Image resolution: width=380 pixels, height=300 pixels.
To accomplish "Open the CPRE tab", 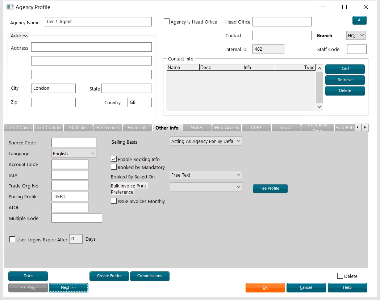I will pyautogui.click(x=256, y=127).
